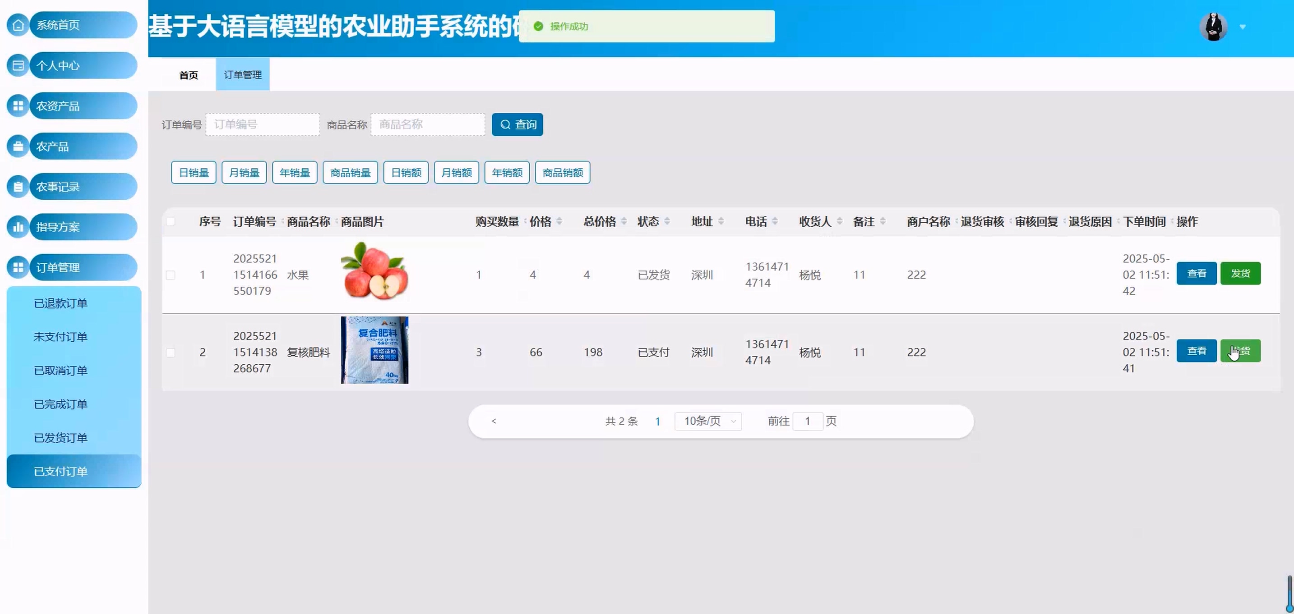Open the 10条/页 page size dropdown
This screenshot has width=1294, height=614.
708,421
